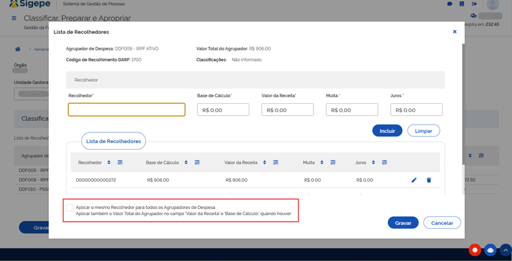Sort by Valor da Receita column arrows
The width and height of the screenshot is (512, 261).
265,162
